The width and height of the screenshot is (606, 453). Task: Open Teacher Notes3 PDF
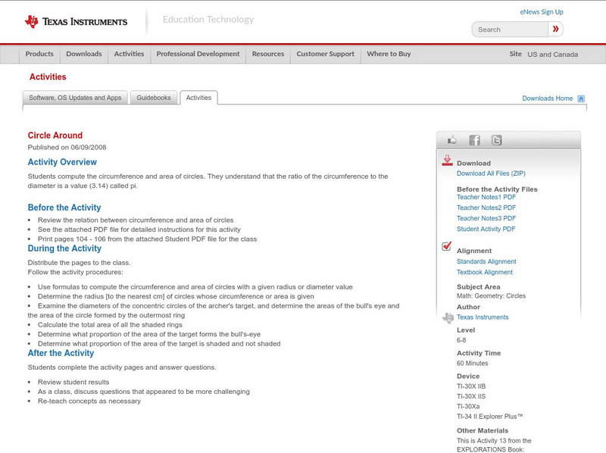pyautogui.click(x=486, y=218)
